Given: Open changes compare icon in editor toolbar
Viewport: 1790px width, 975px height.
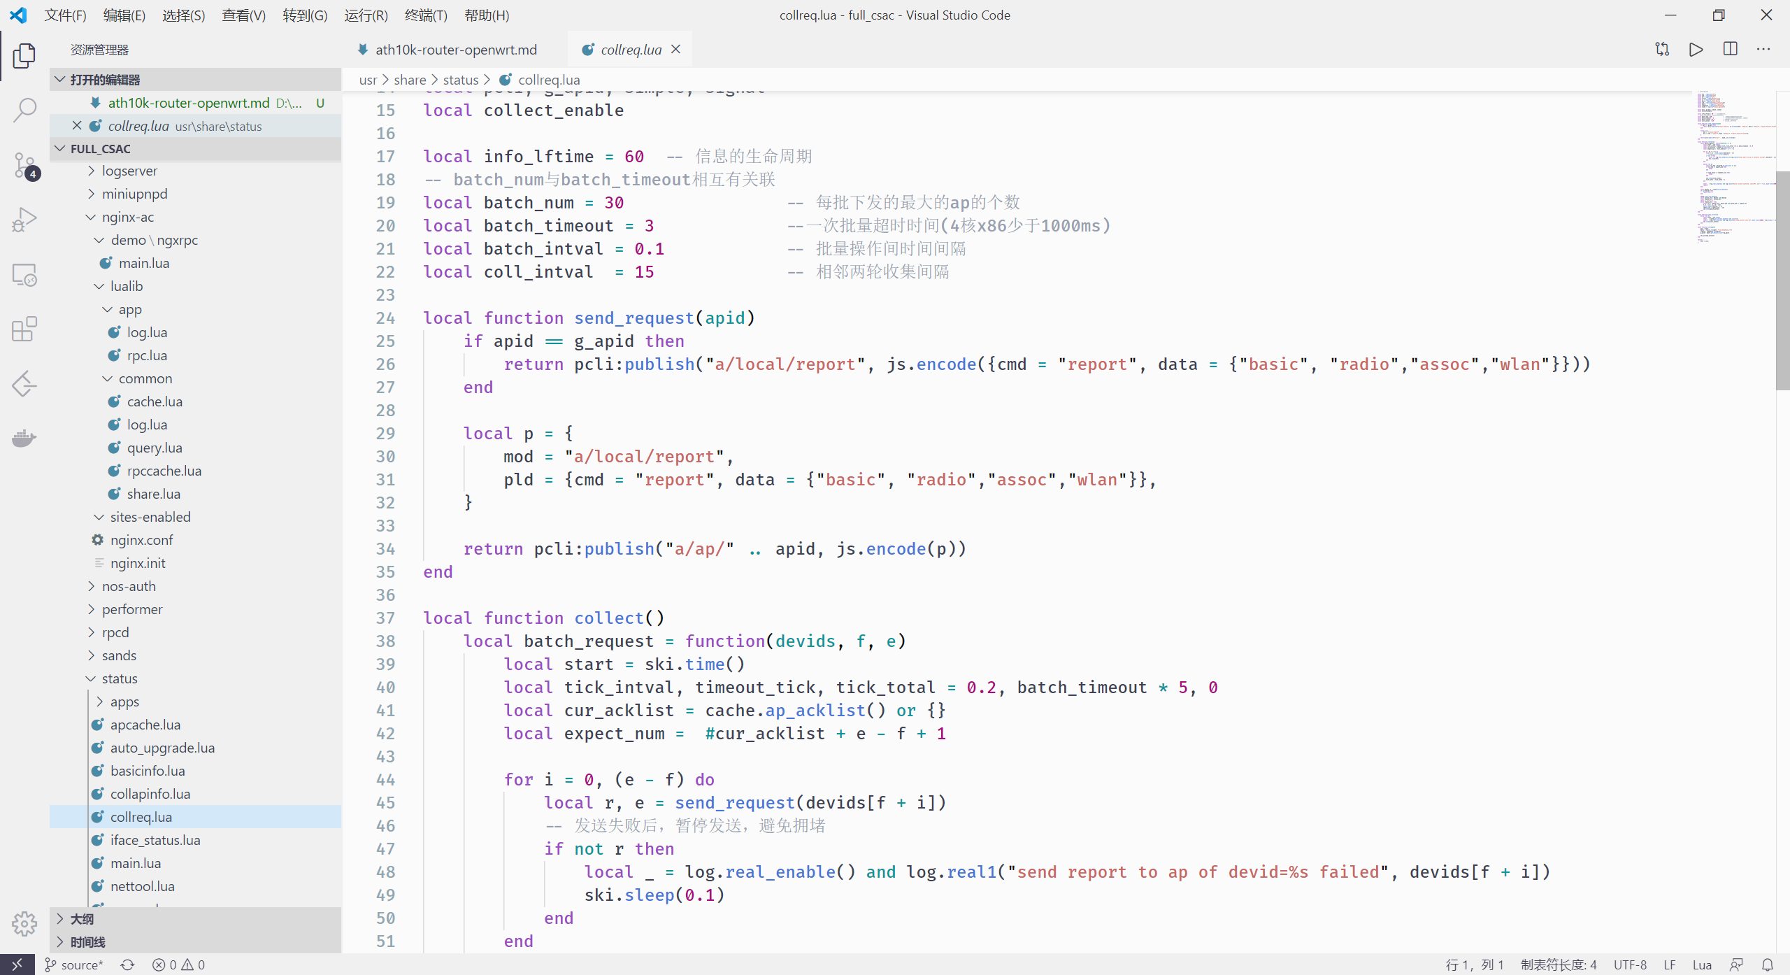Looking at the screenshot, I should tap(1662, 49).
